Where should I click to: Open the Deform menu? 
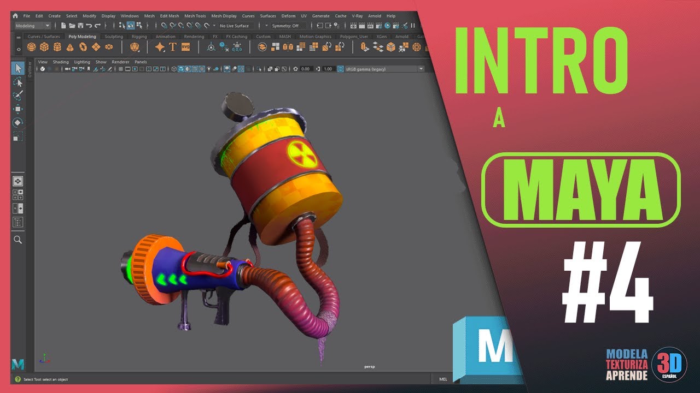tap(288, 16)
